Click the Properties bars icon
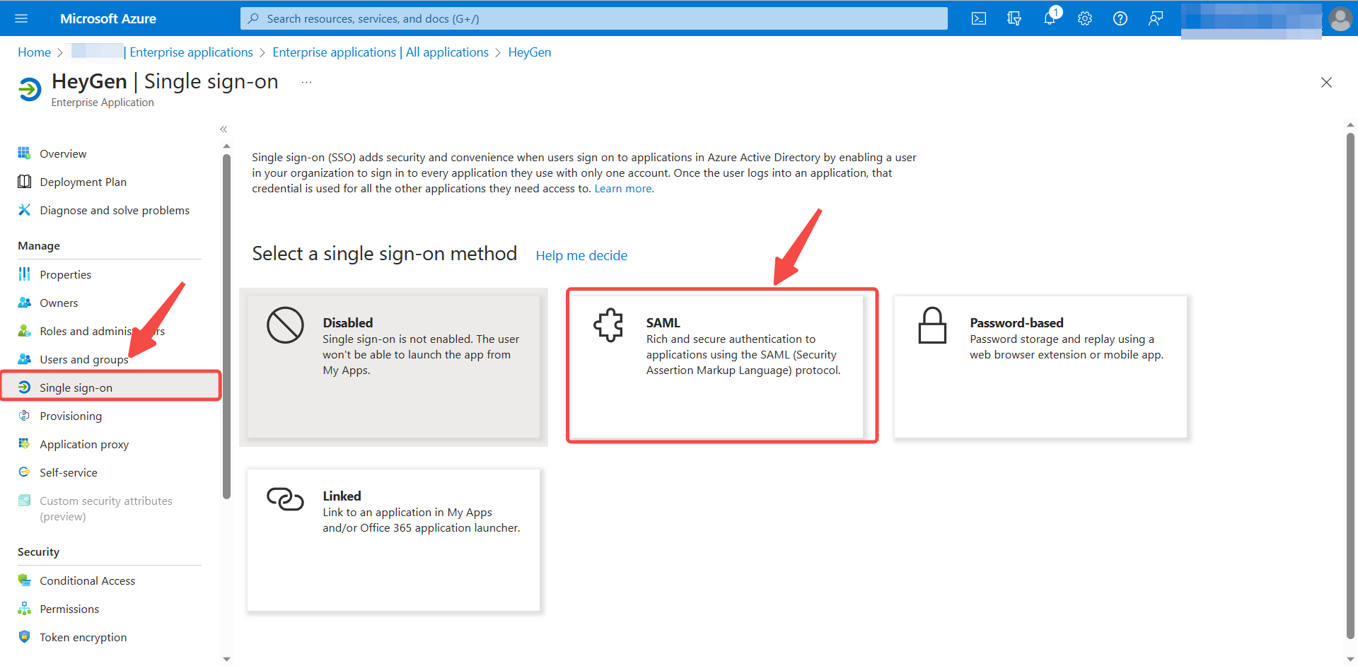 pos(24,274)
